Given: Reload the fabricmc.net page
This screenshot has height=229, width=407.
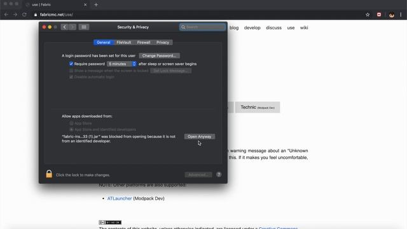Looking at the screenshot, I should [x=24, y=15].
